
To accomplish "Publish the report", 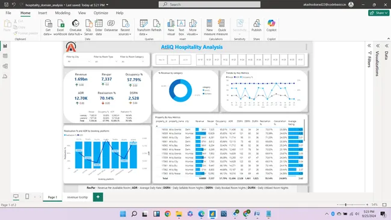I will [x=256, y=26].
